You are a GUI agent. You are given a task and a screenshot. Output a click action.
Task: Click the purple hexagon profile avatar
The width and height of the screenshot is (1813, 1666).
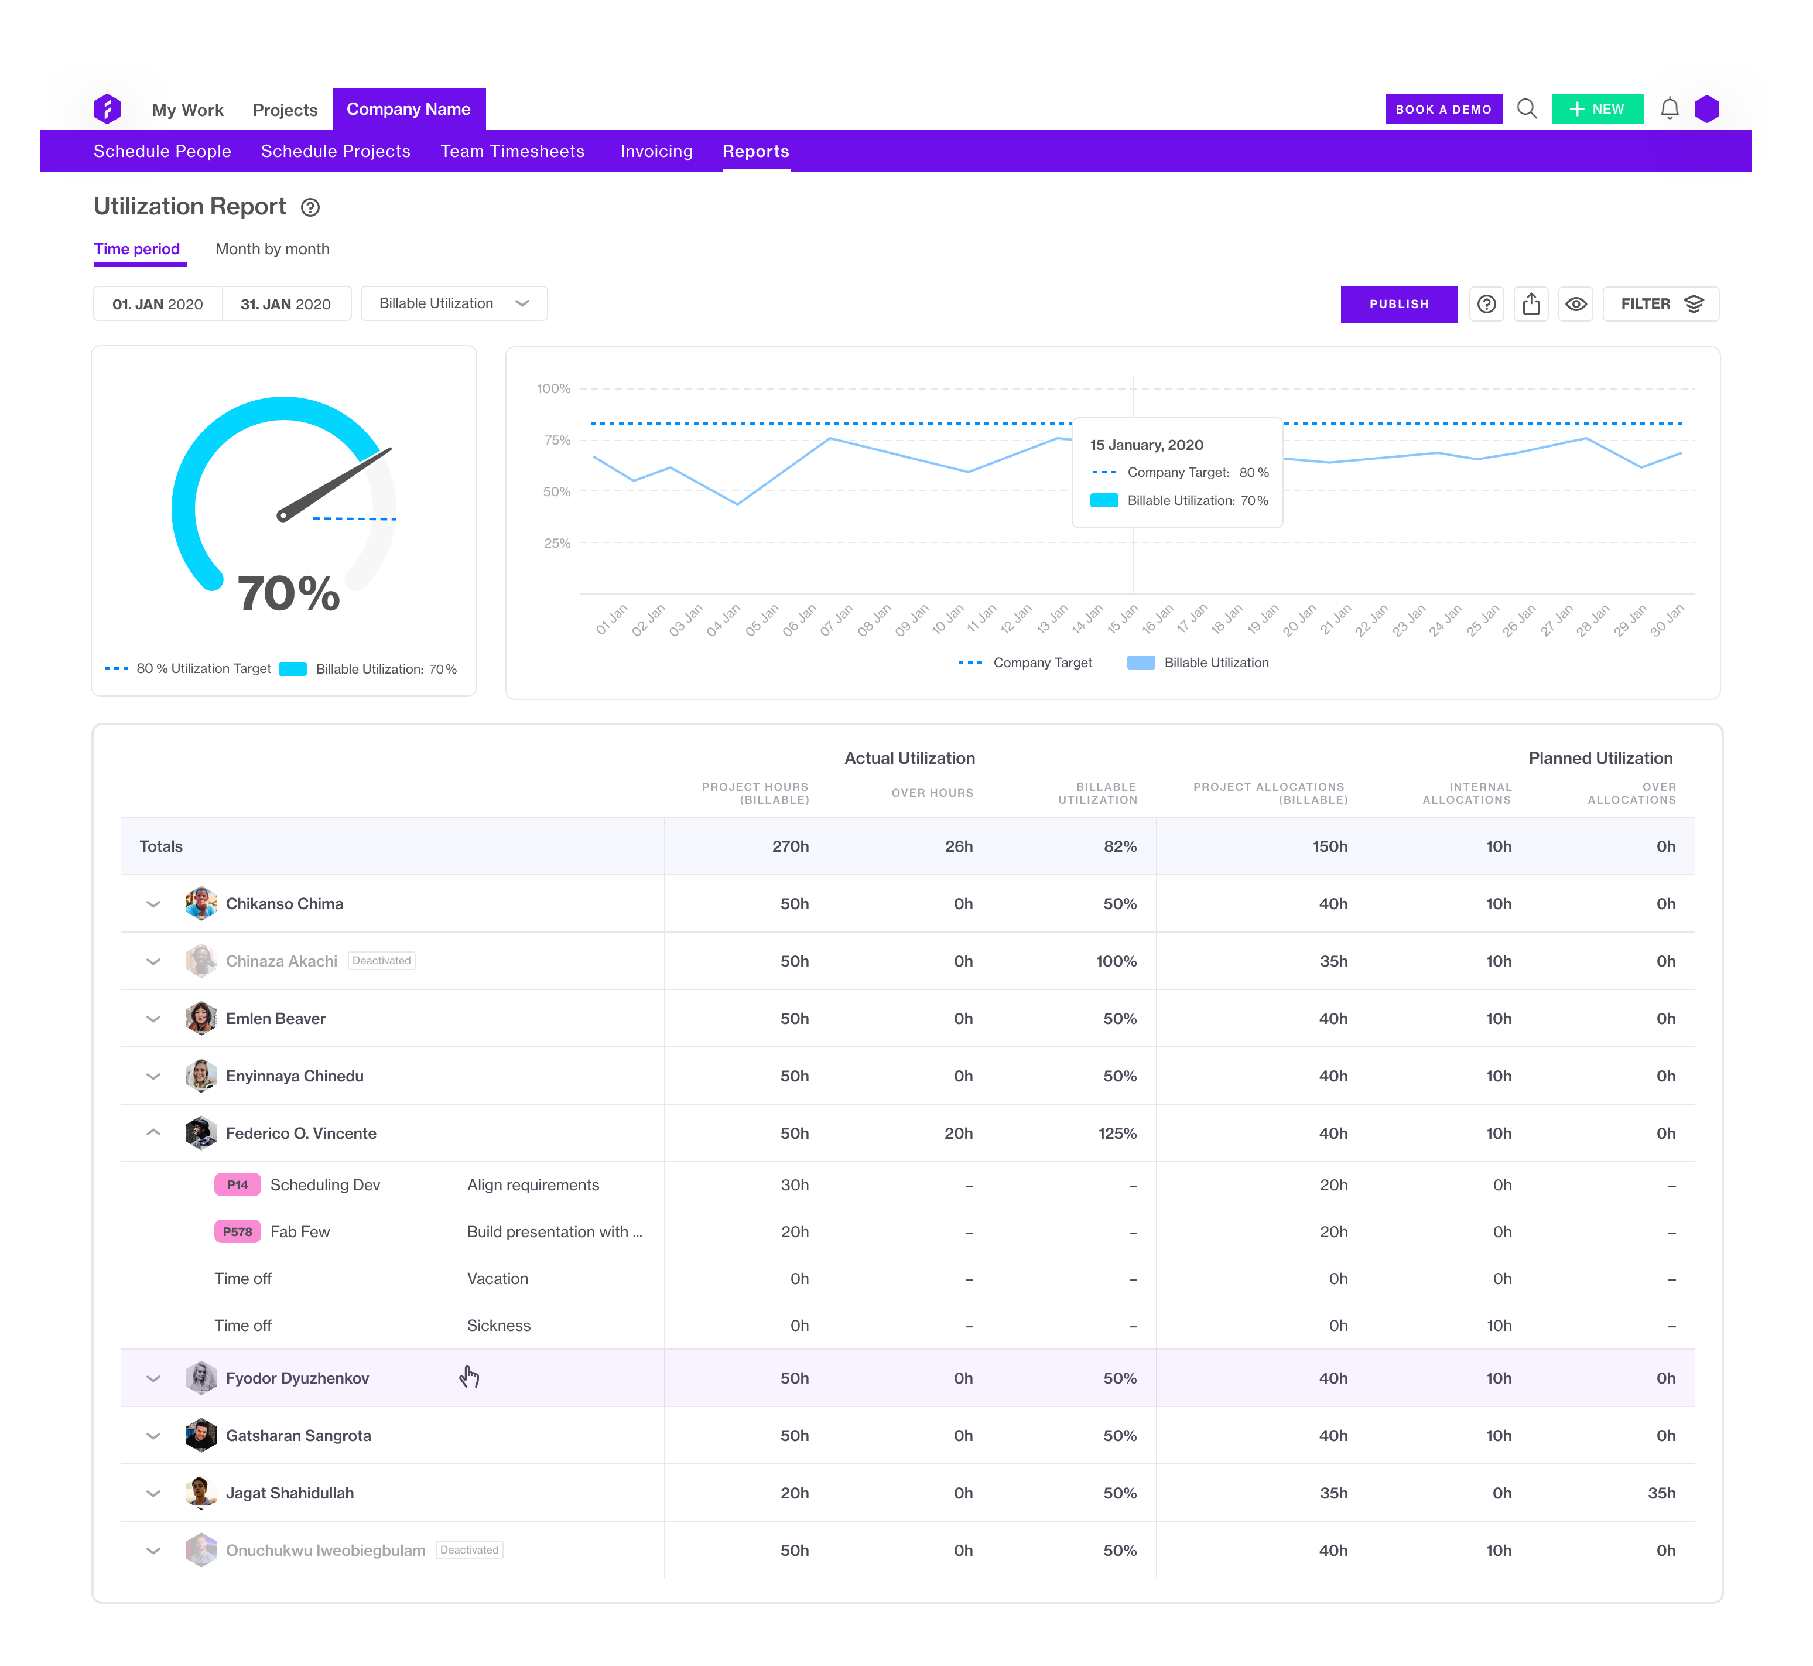pyautogui.click(x=1706, y=109)
